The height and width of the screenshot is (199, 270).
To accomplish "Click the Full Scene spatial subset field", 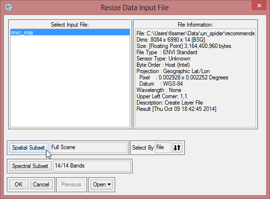I will 89,148.
